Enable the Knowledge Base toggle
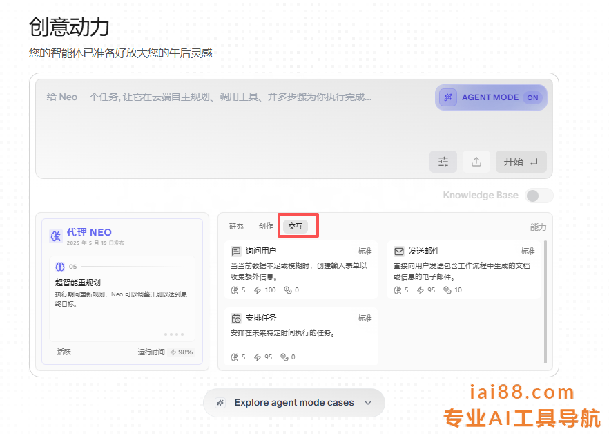 tap(539, 196)
